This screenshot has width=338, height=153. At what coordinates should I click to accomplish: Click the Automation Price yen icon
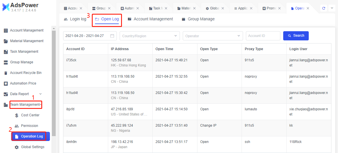click(6, 84)
